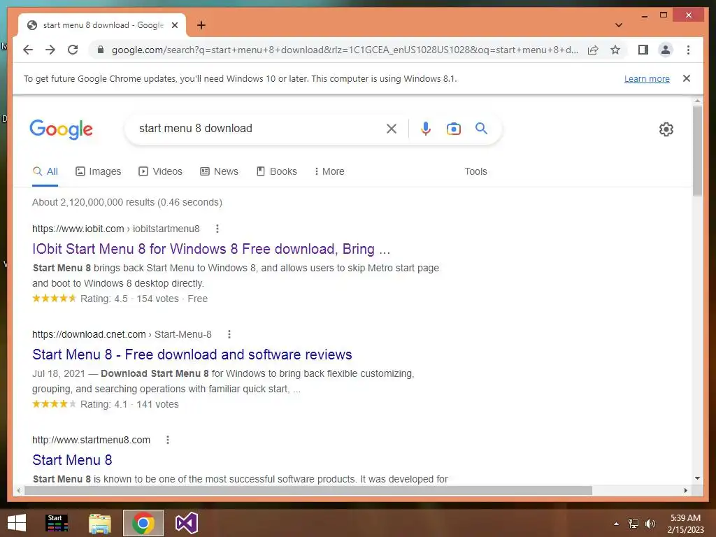
Task: Switch to Videos results tab
Action: [x=160, y=172]
